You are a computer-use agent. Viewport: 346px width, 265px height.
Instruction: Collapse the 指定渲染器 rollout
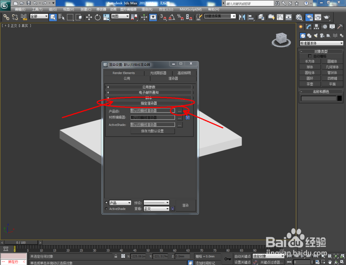pyautogui.click(x=148, y=103)
